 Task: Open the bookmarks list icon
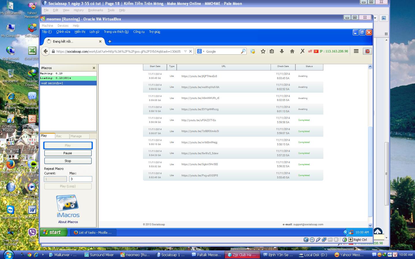coord(272,51)
